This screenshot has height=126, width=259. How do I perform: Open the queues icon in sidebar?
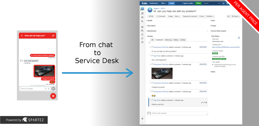tap(142, 13)
